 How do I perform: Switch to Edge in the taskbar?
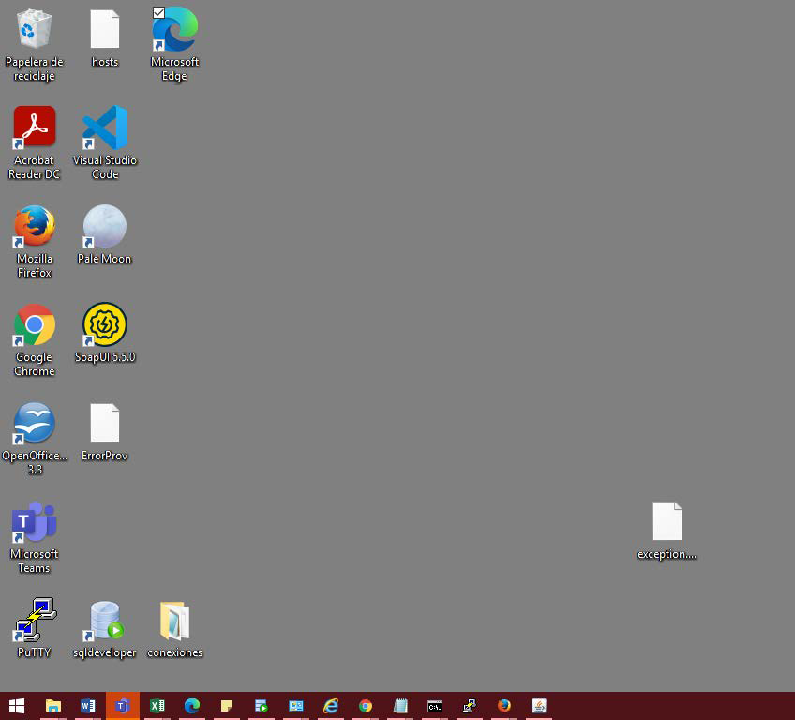click(x=191, y=706)
